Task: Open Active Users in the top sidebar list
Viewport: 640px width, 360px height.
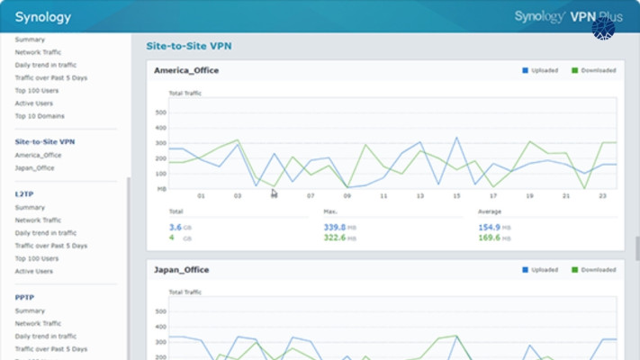Action: [x=34, y=103]
